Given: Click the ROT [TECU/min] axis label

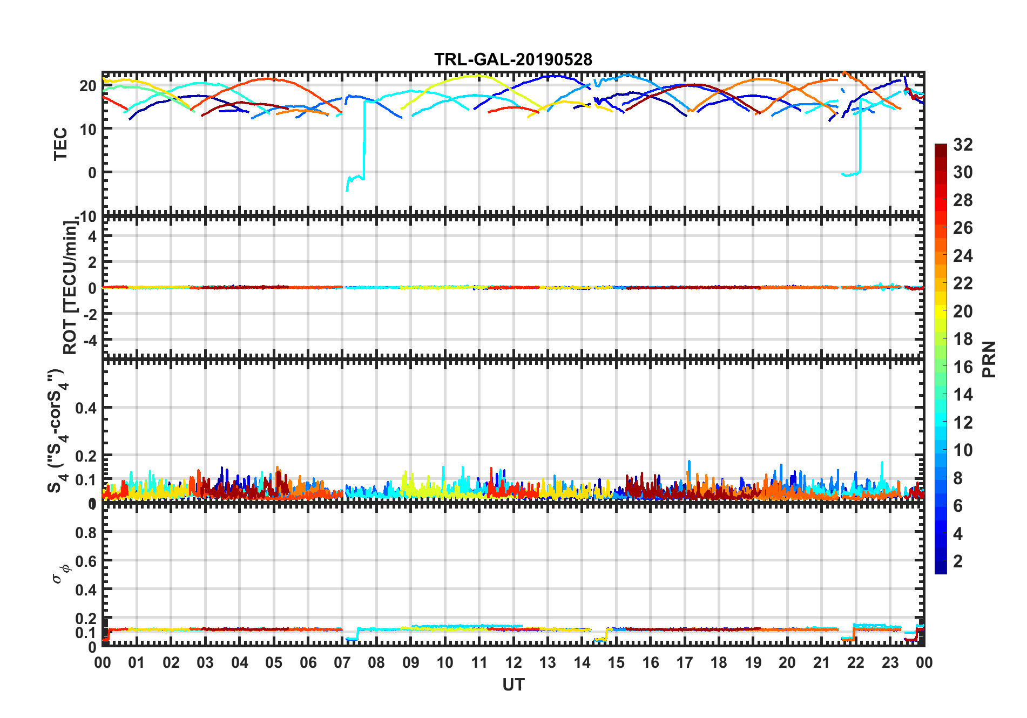Looking at the screenshot, I should pyautogui.click(x=70, y=287).
